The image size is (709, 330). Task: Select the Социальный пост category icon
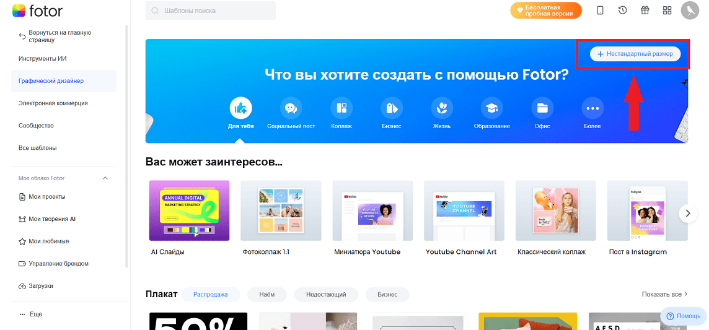tap(291, 108)
